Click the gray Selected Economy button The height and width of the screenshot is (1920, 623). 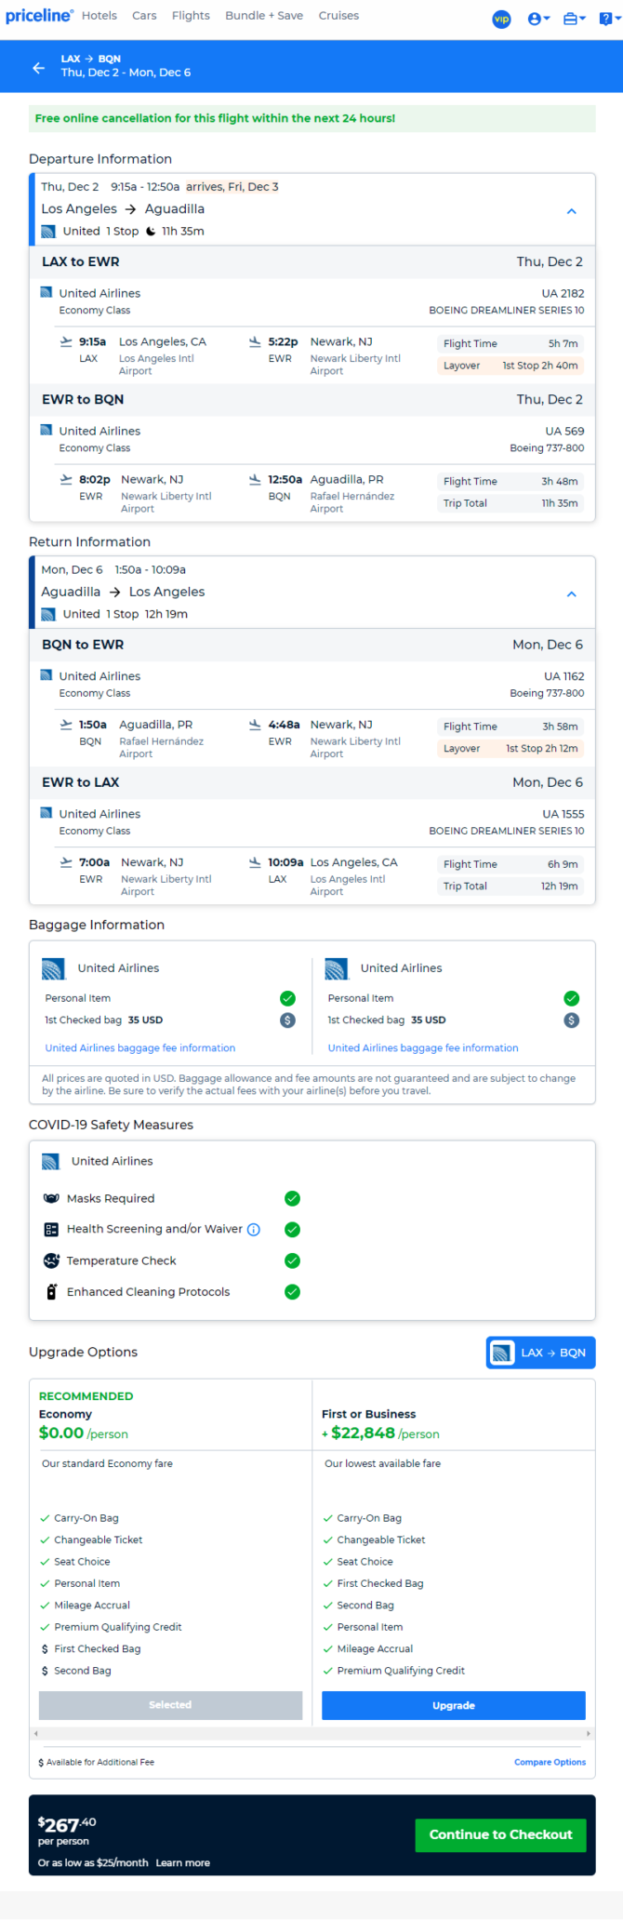[170, 1705]
